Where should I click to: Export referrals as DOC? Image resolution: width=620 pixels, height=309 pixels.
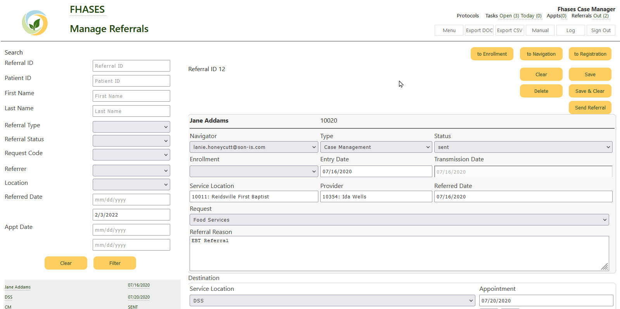click(x=479, y=30)
